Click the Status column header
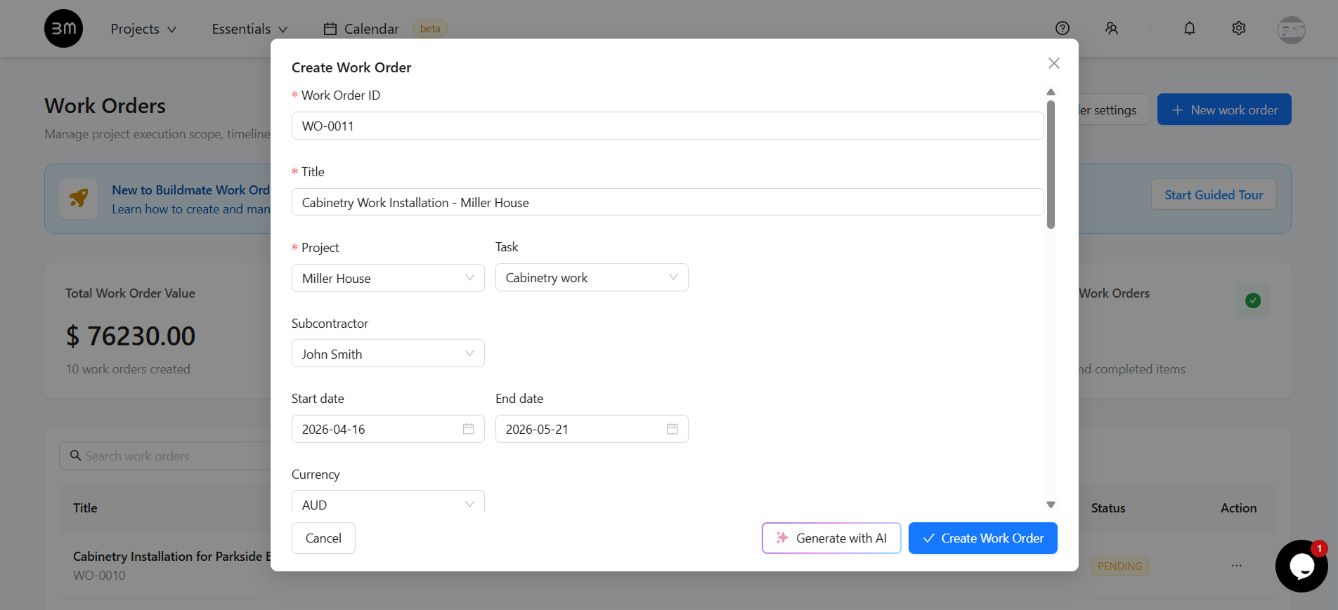This screenshot has height=610, width=1338. 1108,508
